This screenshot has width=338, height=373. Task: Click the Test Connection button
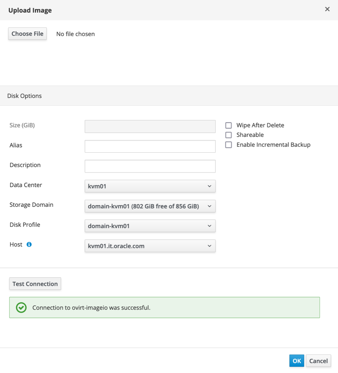pyautogui.click(x=35, y=284)
